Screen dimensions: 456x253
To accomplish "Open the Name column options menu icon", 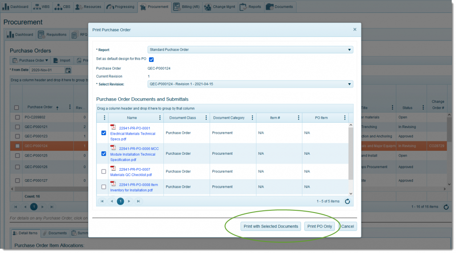I will (x=160, y=118).
